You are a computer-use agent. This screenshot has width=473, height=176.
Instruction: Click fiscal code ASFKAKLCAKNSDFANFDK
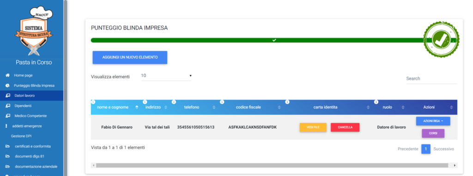click(x=253, y=127)
